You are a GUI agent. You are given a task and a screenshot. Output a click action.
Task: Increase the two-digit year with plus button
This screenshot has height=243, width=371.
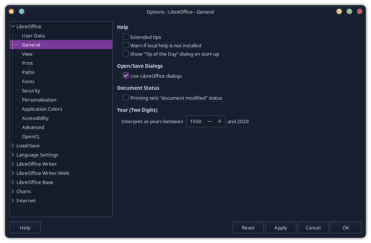point(220,121)
